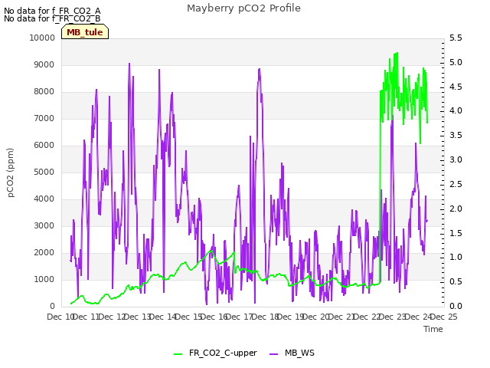Click the purple MB_WS legend swatch

click(x=274, y=353)
